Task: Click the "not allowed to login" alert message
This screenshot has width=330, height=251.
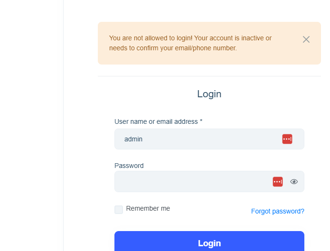Action: (190, 38)
